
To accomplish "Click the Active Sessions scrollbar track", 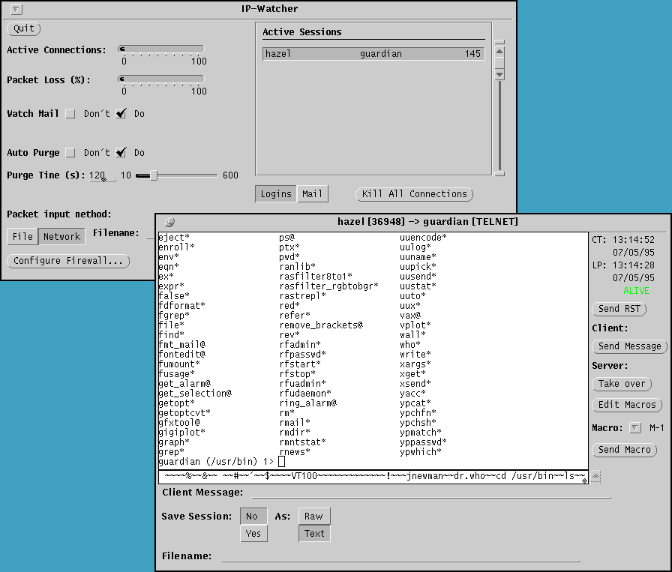I will coord(499,127).
